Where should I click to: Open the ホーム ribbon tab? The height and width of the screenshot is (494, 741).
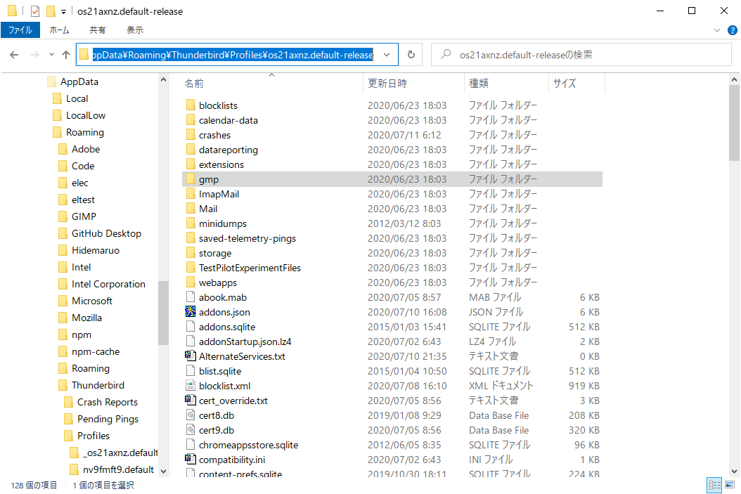60,30
